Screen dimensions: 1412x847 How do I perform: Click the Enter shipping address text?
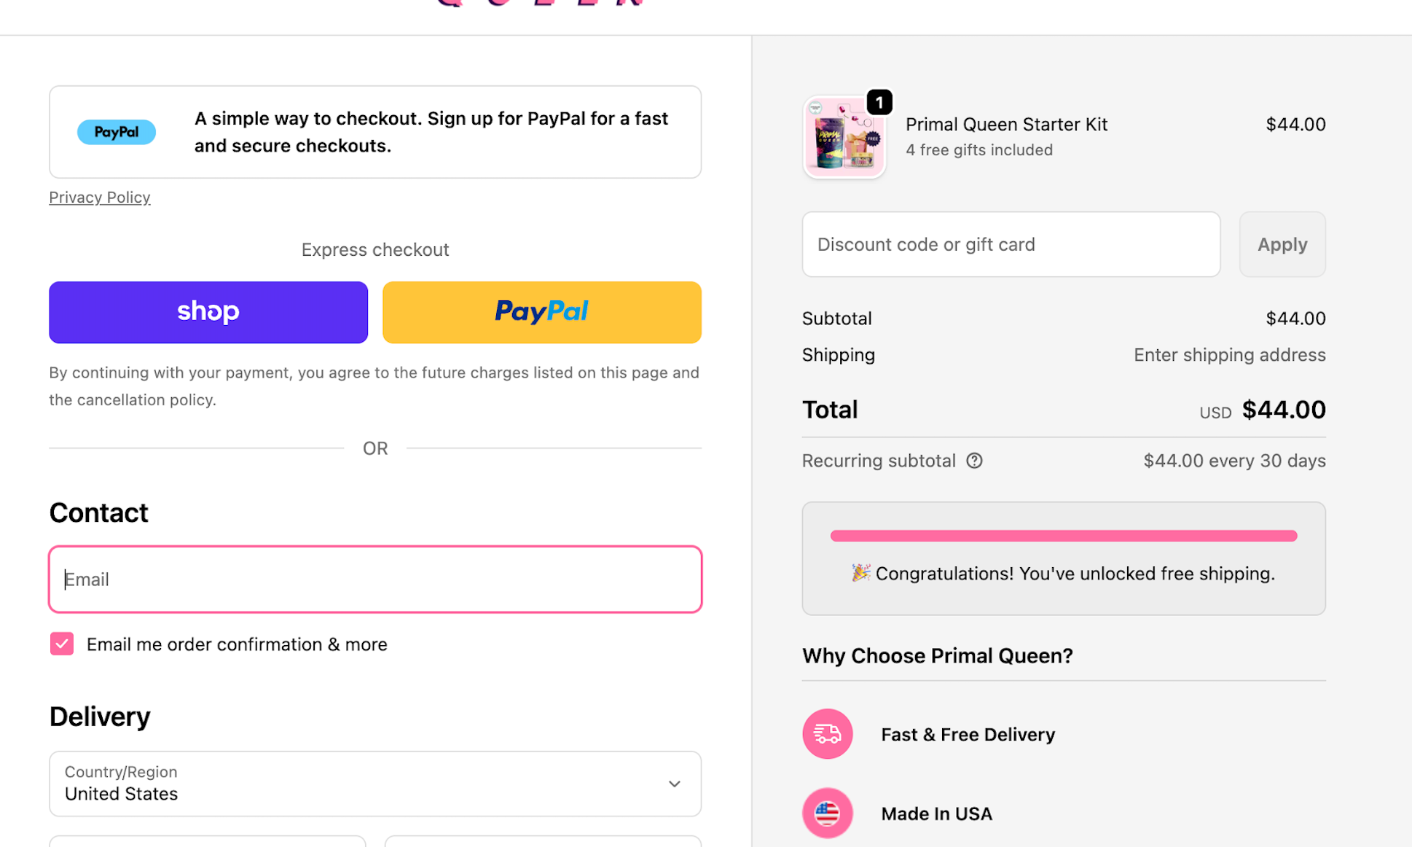1229,355
